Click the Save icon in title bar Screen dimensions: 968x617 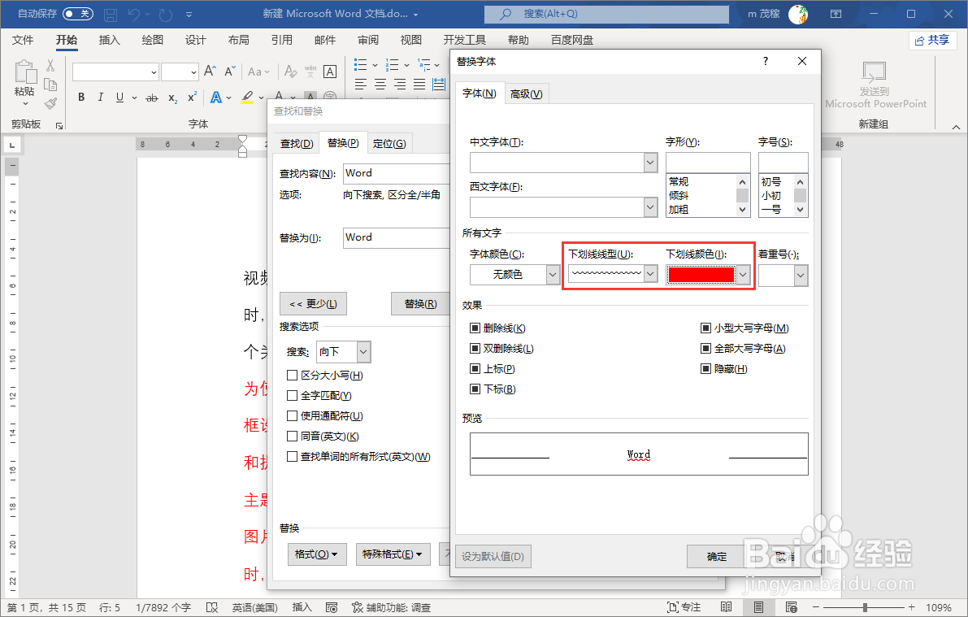click(111, 14)
